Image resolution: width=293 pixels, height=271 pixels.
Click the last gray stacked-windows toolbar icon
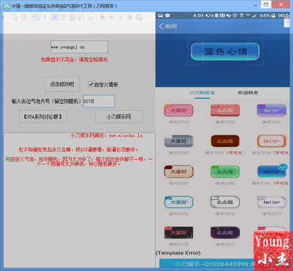(x=139, y=17)
